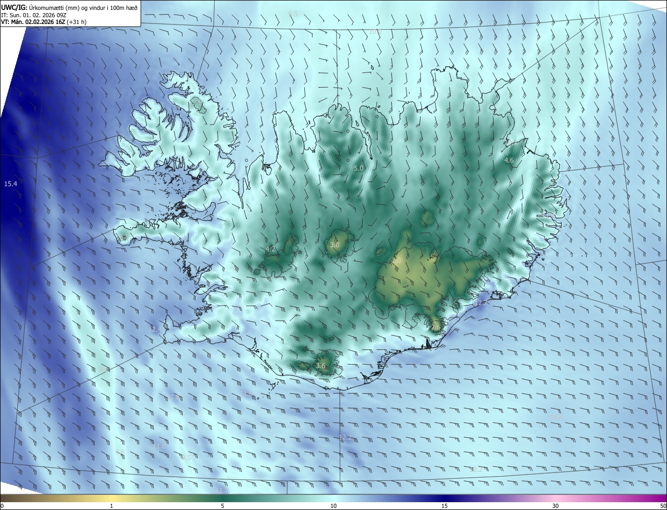667x510 pixels.
Task: Click the colorbar tick label 30
Action: tap(555, 506)
